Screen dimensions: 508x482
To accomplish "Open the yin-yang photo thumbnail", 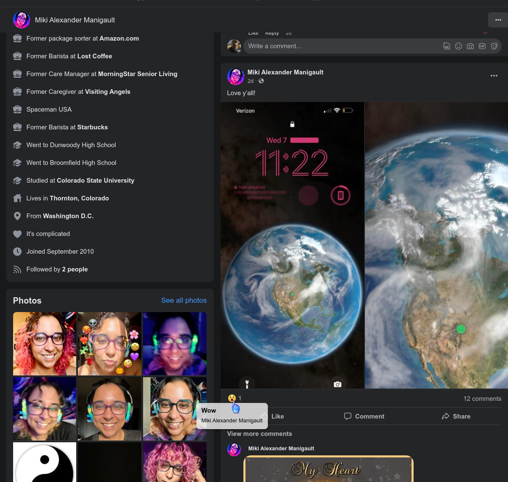I will pos(44,462).
